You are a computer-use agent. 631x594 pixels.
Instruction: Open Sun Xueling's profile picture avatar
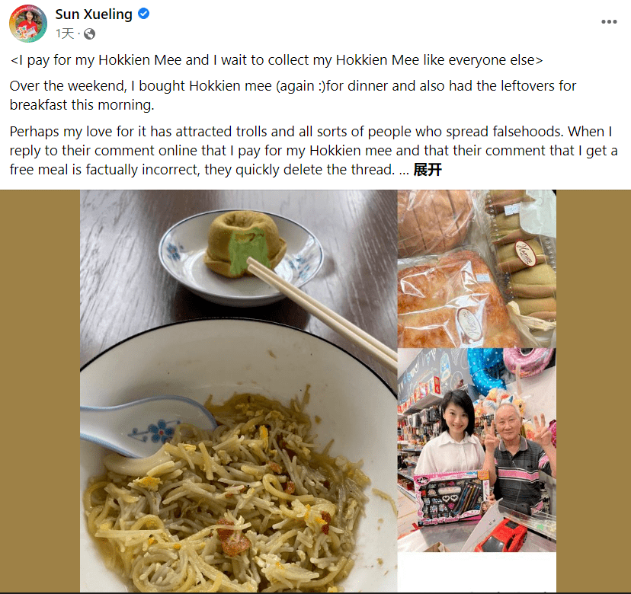27,24
